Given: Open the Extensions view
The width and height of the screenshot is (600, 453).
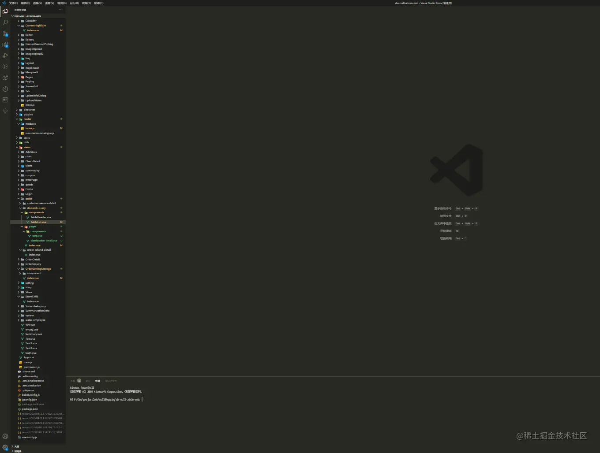Looking at the screenshot, I should click(5, 45).
